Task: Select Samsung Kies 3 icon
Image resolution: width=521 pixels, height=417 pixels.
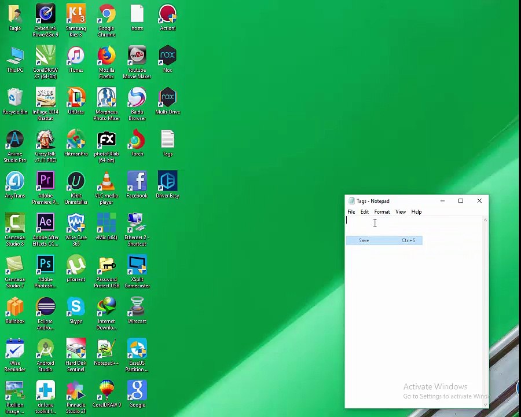Action: click(x=76, y=14)
